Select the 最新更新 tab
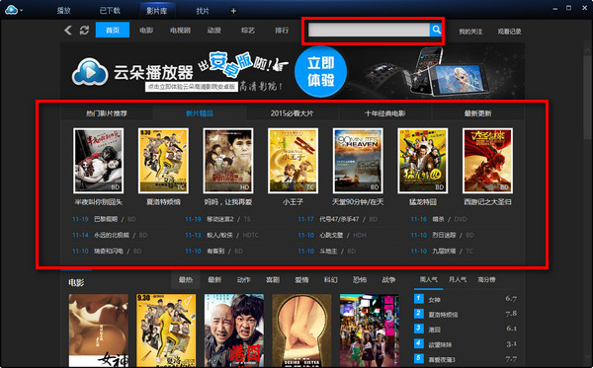Viewport: 593px width, 368px height. point(478,113)
